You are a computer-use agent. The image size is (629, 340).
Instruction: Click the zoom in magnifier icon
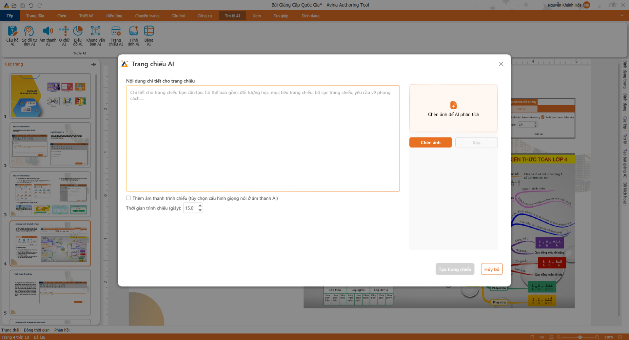coord(597,337)
